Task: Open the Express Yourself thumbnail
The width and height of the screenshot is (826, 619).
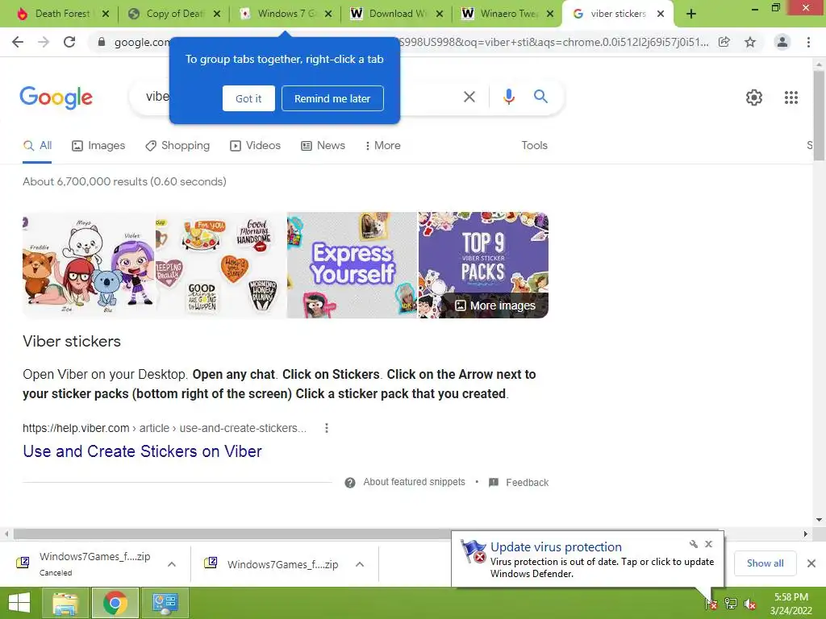Action: click(352, 264)
